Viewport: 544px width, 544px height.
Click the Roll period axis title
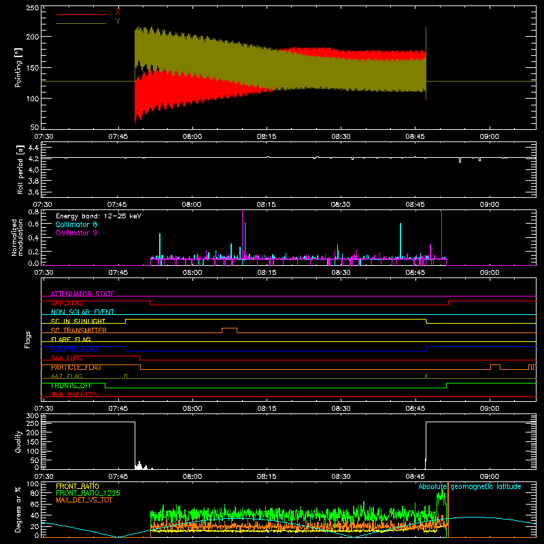click(x=20, y=169)
